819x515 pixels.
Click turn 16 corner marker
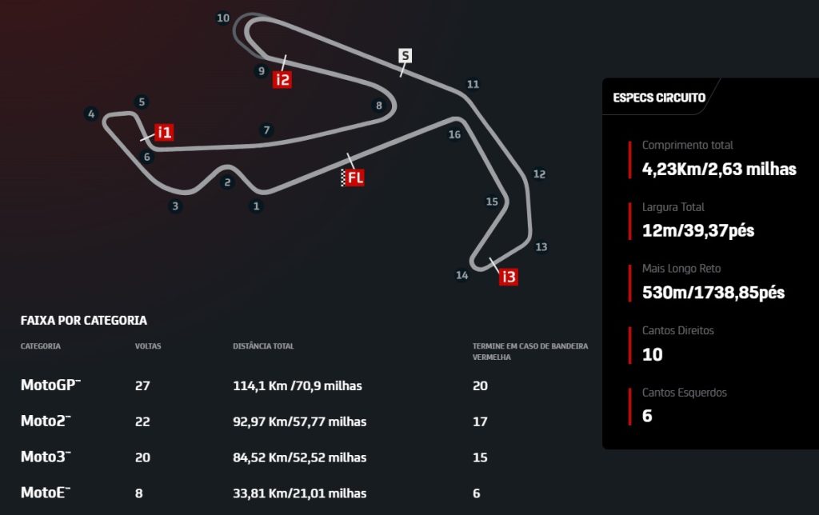point(454,135)
